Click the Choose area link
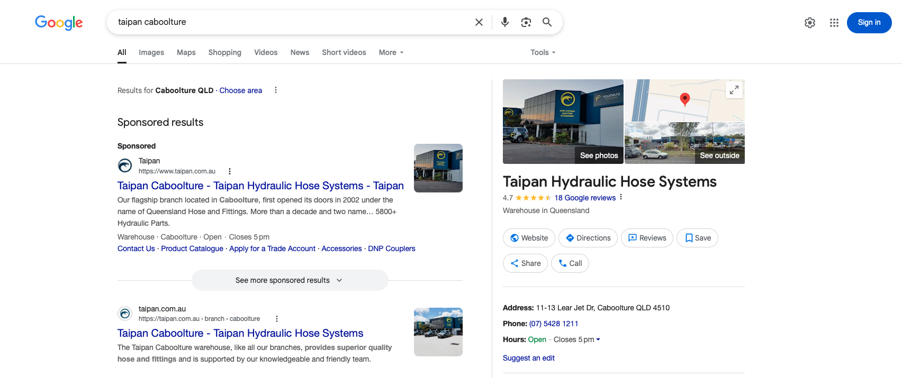Screen dimensions: 902x378 click(241, 90)
